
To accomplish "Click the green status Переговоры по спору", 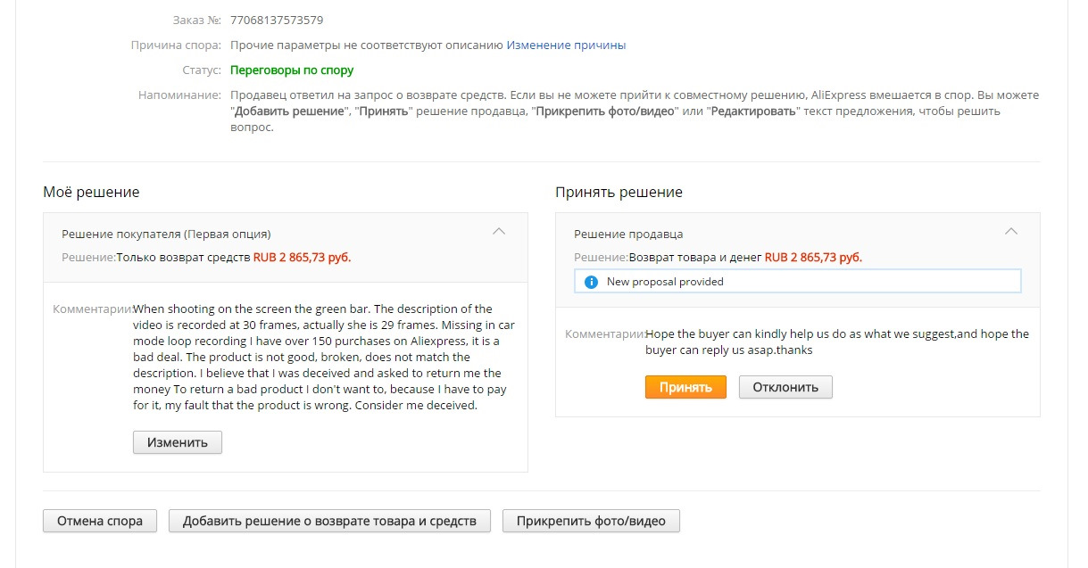I will tap(292, 70).
